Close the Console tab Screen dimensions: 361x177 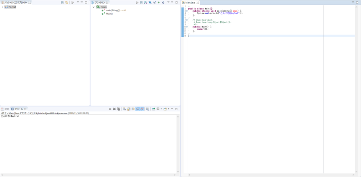[x=26, y=109]
